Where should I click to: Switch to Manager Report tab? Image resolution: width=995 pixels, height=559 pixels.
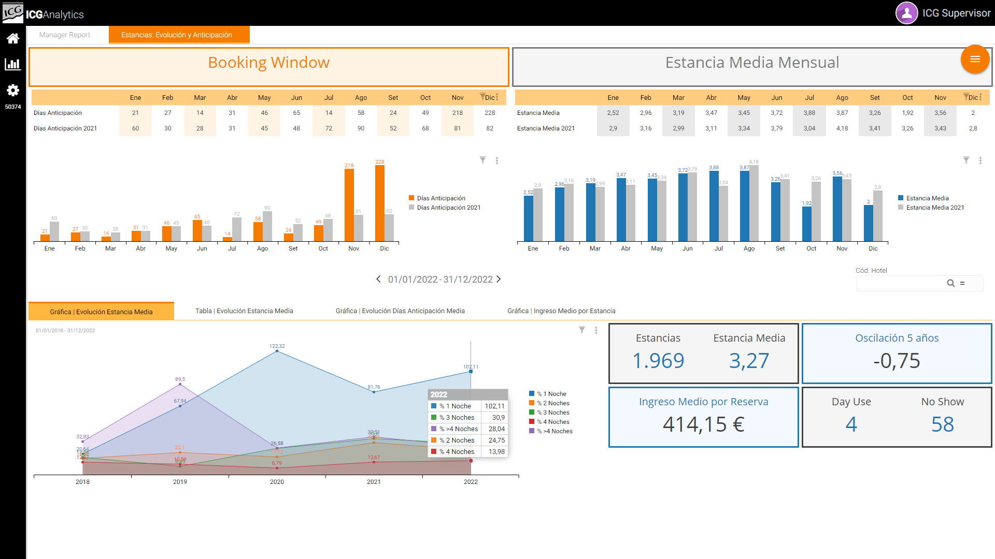65,35
